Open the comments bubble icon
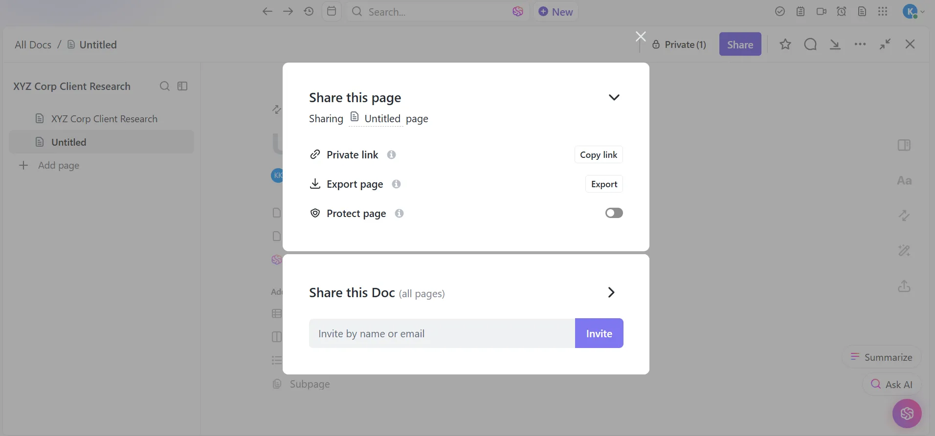This screenshot has width=935, height=436. click(810, 44)
